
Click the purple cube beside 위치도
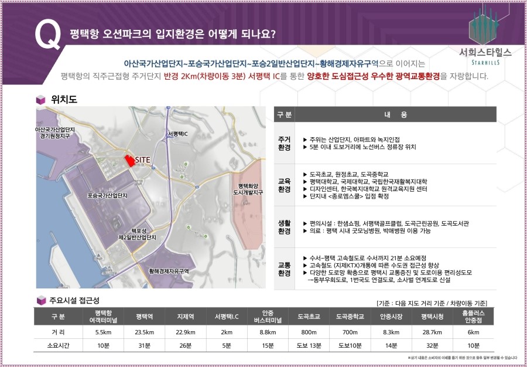coord(40,100)
